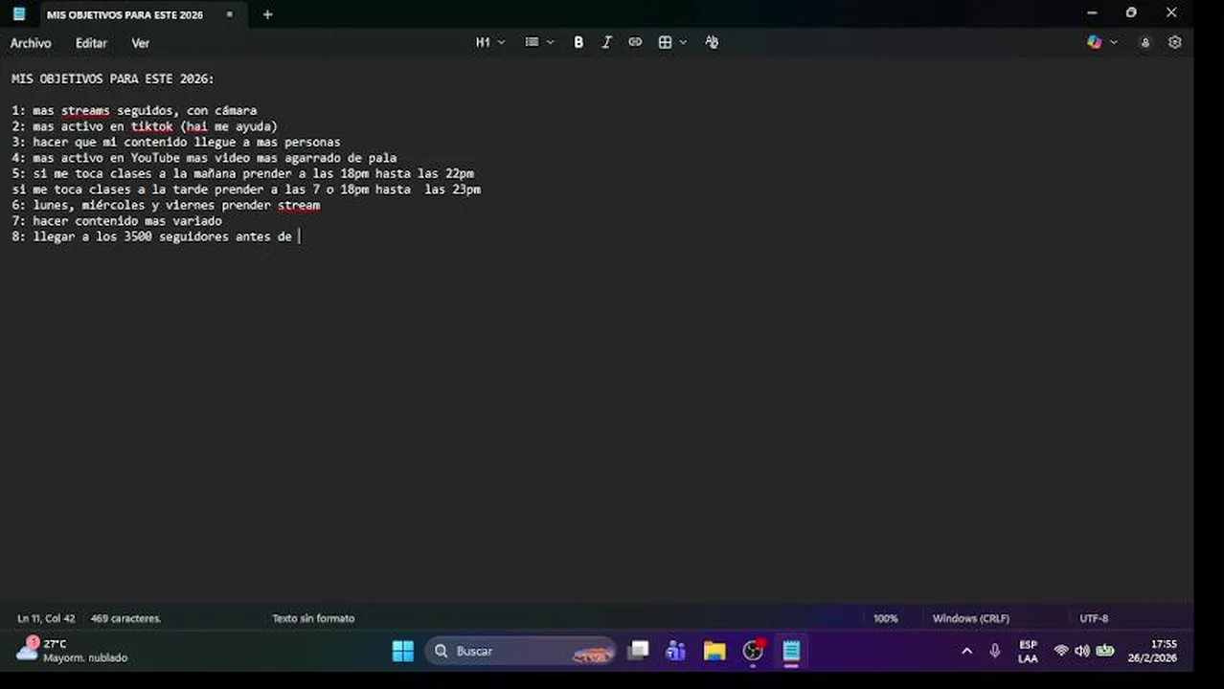Toggle bold formatting
1224x689 pixels.
pos(578,42)
